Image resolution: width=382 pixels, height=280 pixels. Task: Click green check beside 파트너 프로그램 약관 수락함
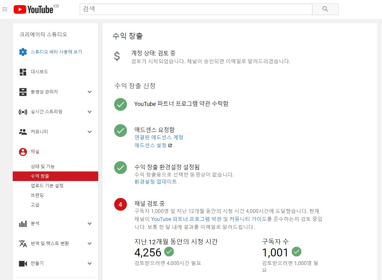tap(121, 104)
